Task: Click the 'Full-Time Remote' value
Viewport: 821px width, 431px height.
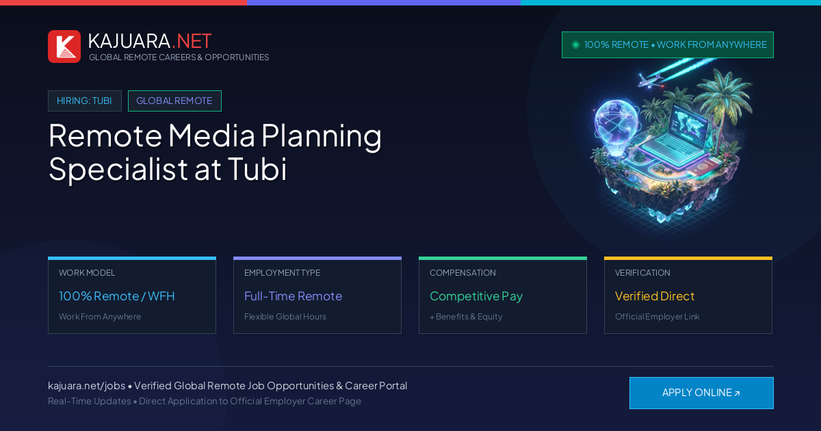Action: point(293,296)
